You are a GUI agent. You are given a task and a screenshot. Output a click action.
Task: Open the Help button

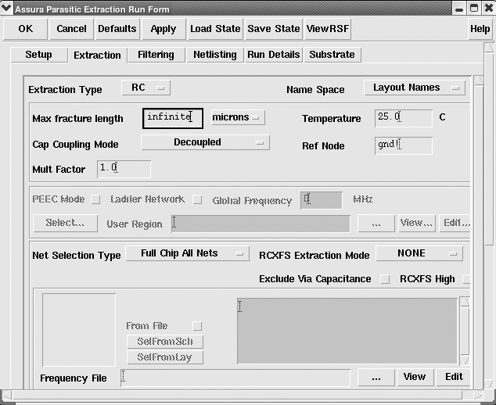(480, 29)
